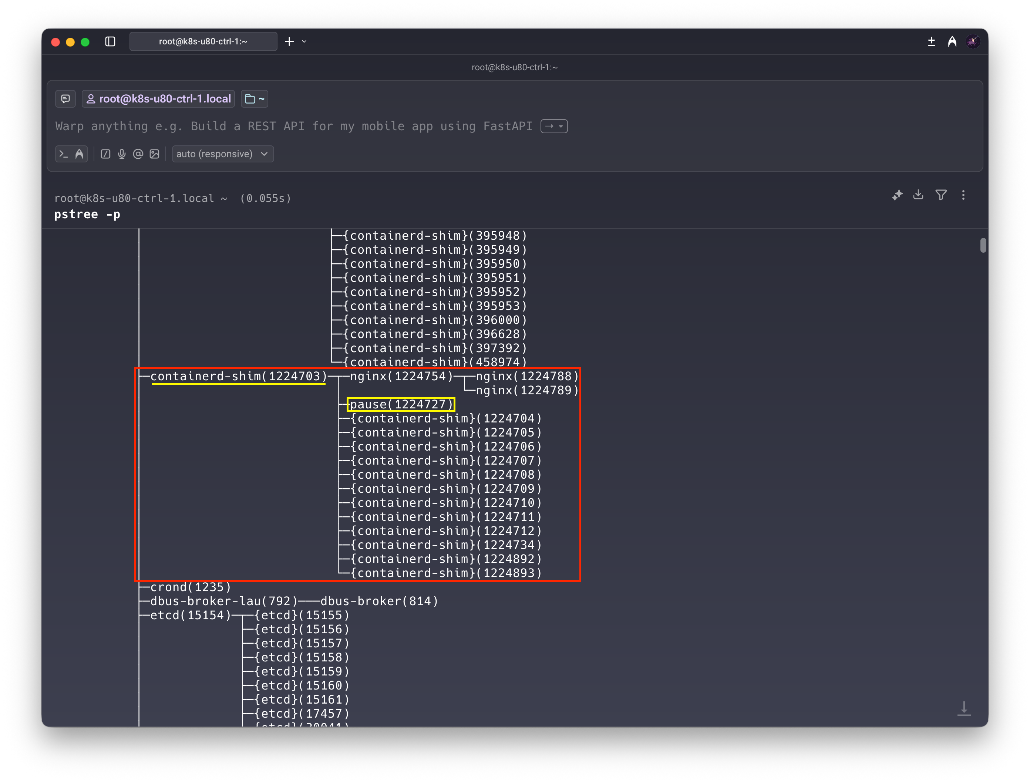Open new tab options chevron

(304, 41)
